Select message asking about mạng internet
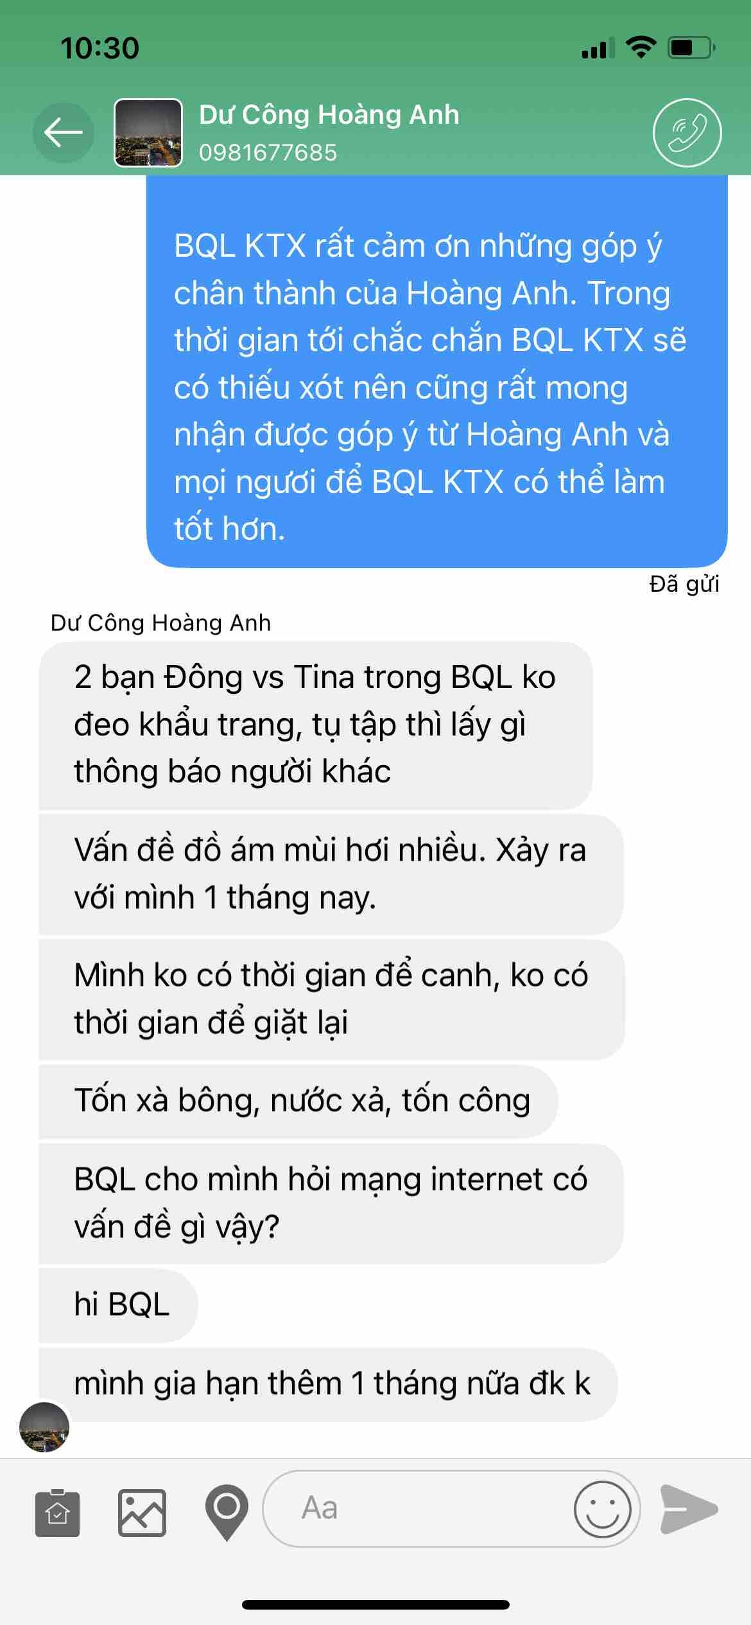This screenshot has width=751, height=1625. 331,1203
